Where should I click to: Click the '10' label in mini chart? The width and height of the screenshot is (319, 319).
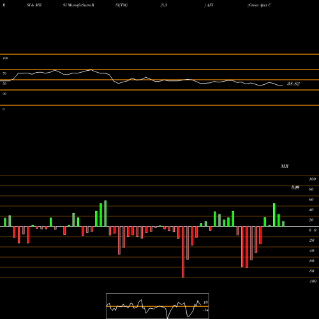(205, 302)
